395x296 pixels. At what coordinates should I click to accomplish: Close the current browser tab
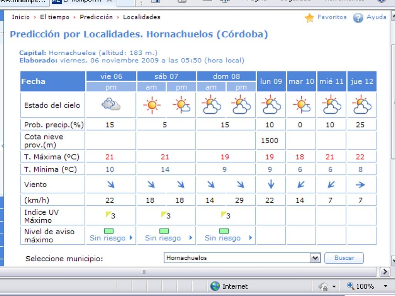tap(109, 1)
